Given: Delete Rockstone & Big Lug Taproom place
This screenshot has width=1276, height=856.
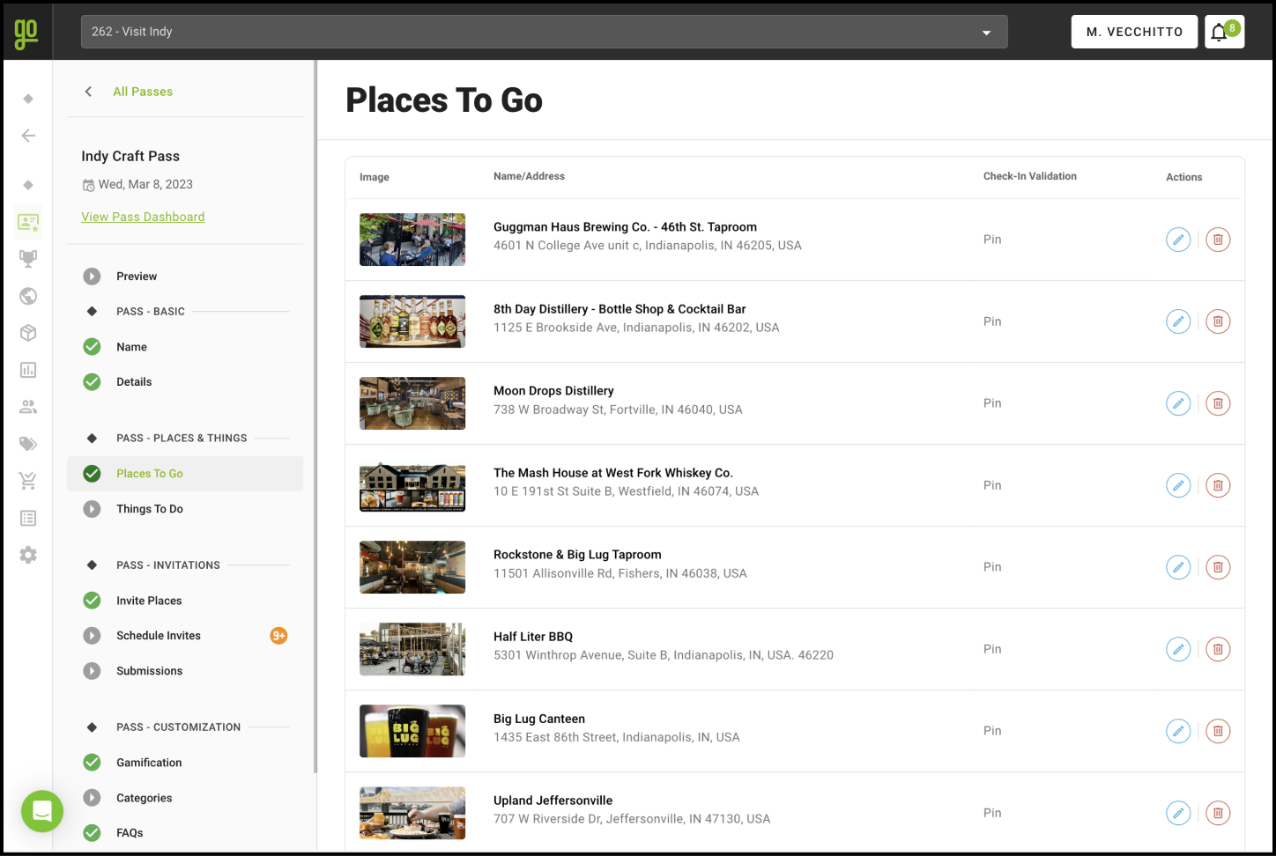Looking at the screenshot, I should point(1218,567).
